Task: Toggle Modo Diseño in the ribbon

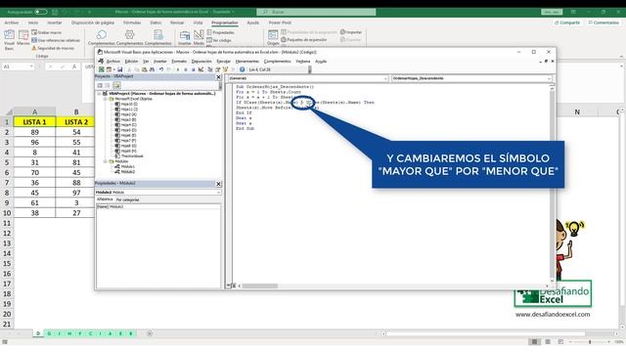Action: point(199,37)
